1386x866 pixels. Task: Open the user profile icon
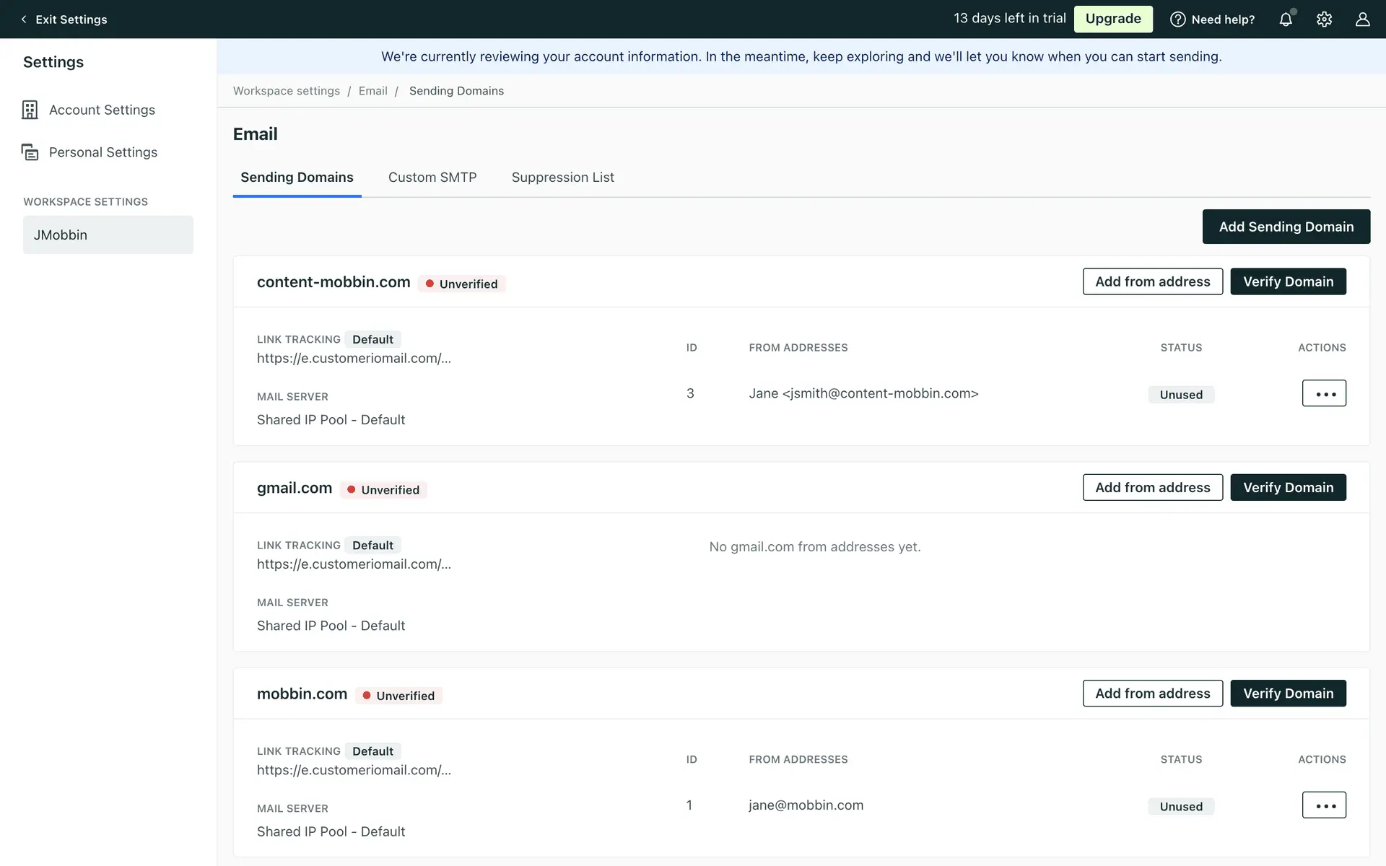click(x=1362, y=19)
